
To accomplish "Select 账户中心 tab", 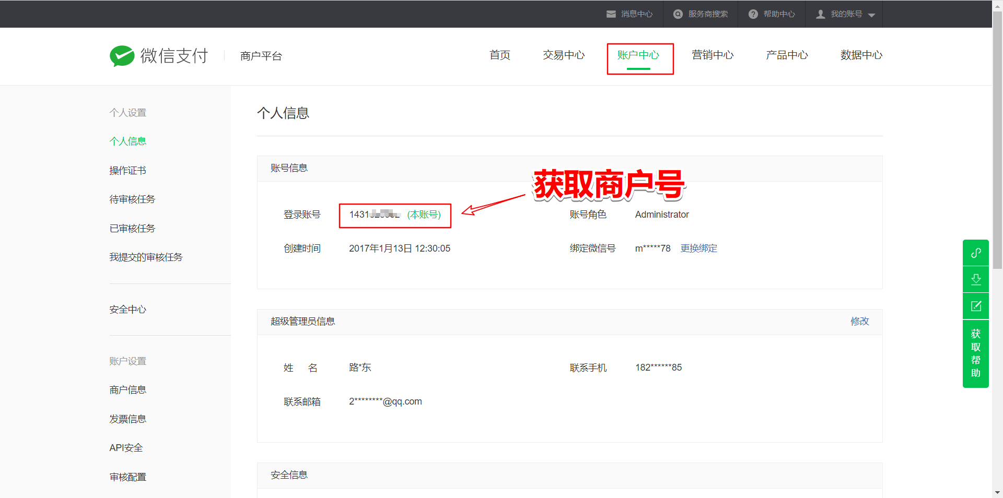I will 638,55.
